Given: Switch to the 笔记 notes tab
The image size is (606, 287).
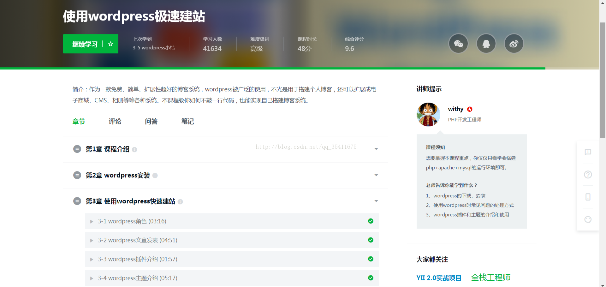Looking at the screenshot, I should 187,122.
